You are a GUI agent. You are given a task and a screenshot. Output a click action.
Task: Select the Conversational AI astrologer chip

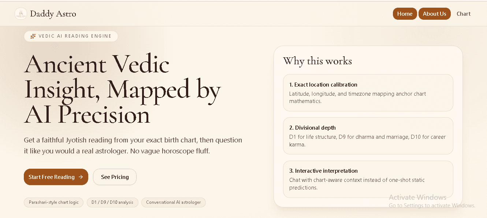[x=173, y=202]
